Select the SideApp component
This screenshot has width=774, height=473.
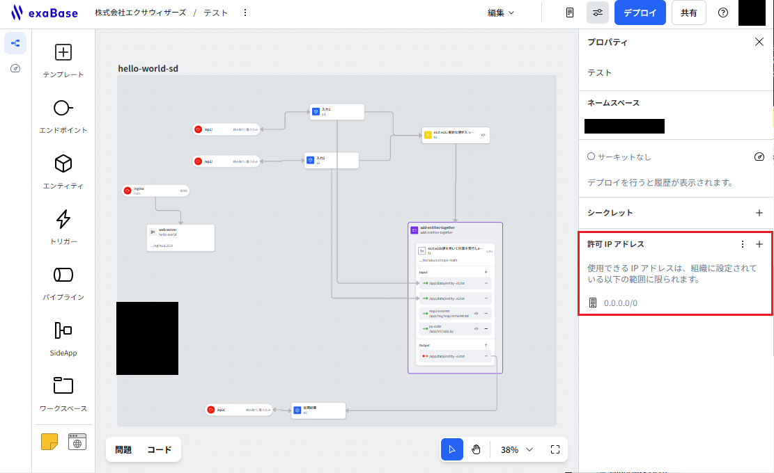(63, 339)
